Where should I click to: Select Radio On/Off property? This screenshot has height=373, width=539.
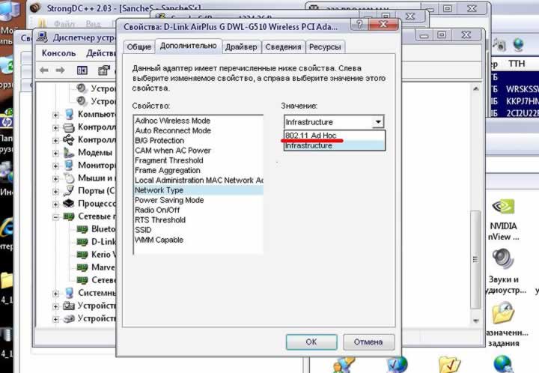coord(157,210)
